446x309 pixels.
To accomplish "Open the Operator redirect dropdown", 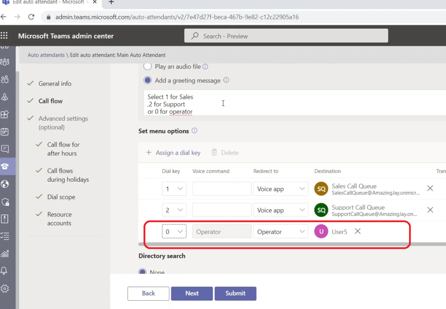I will click(x=281, y=232).
